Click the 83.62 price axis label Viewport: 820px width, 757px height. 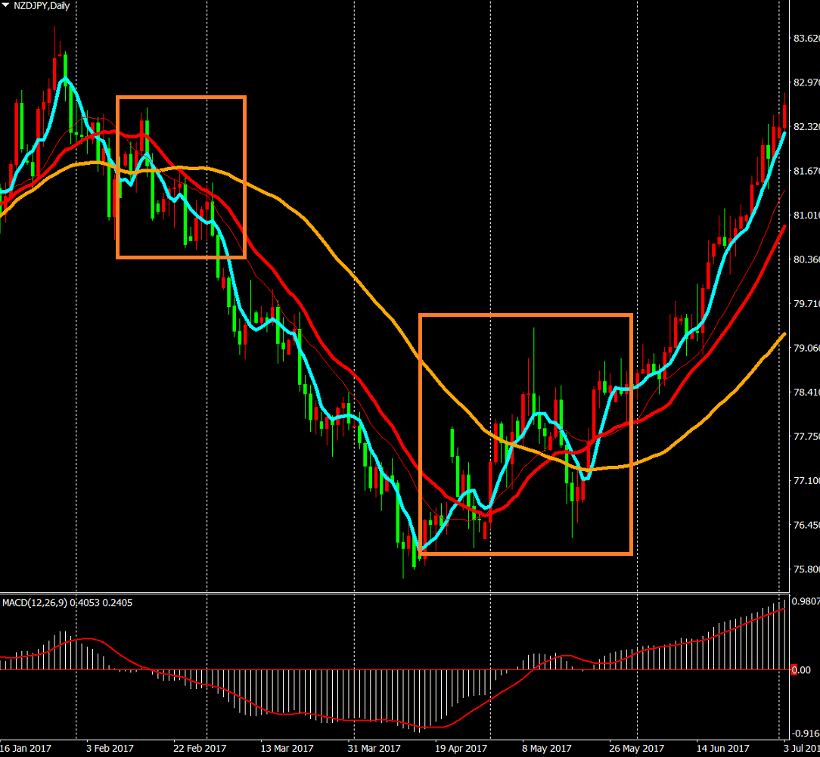(806, 38)
